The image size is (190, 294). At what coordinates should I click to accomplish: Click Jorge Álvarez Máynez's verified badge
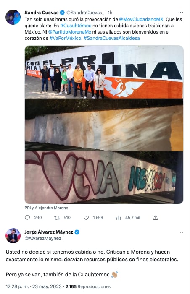tap(77, 232)
